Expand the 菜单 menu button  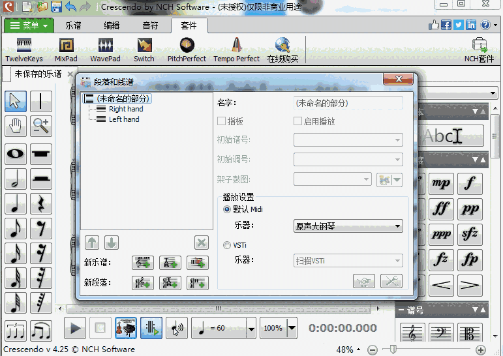29,25
